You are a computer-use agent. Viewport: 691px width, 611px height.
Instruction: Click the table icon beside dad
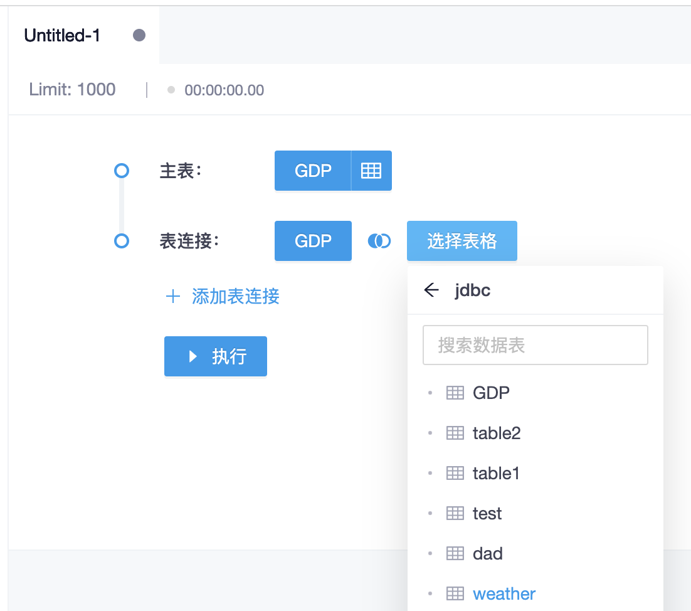(455, 553)
